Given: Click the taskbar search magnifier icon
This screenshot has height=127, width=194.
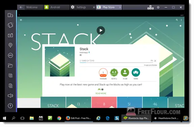Looking at the screenshot, I should (13, 118).
